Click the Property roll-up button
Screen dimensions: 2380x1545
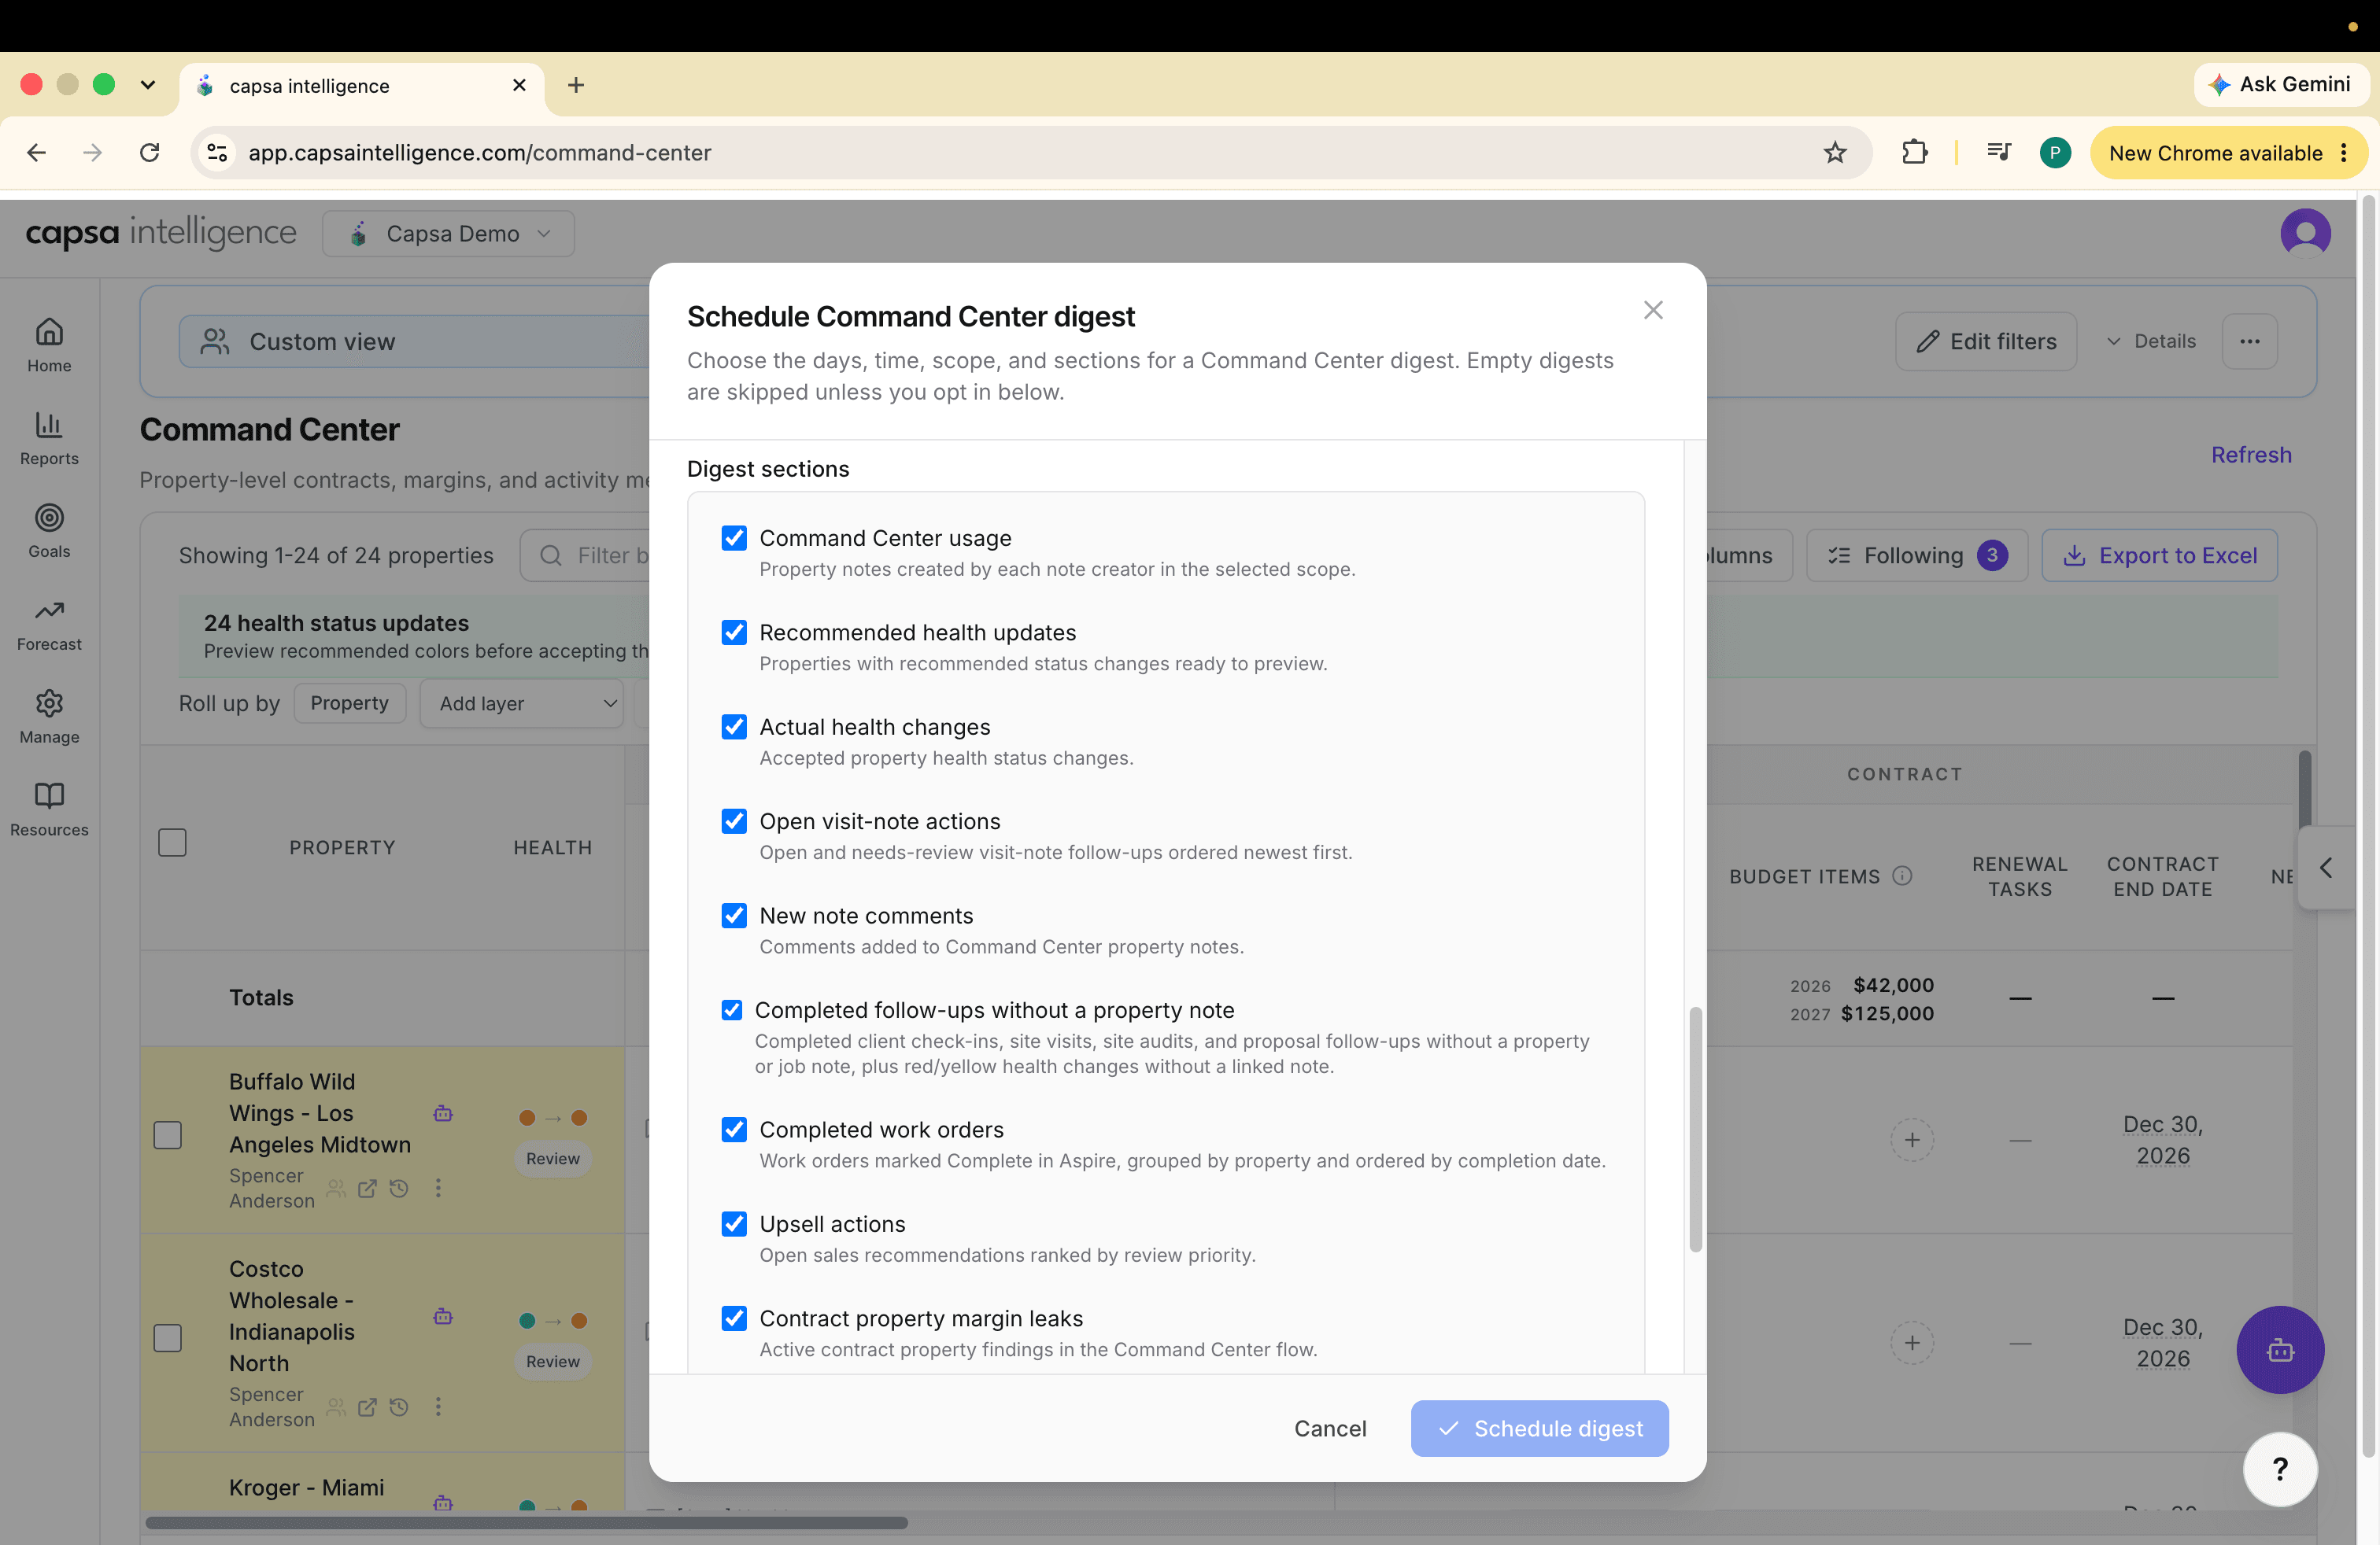[349, 703]
